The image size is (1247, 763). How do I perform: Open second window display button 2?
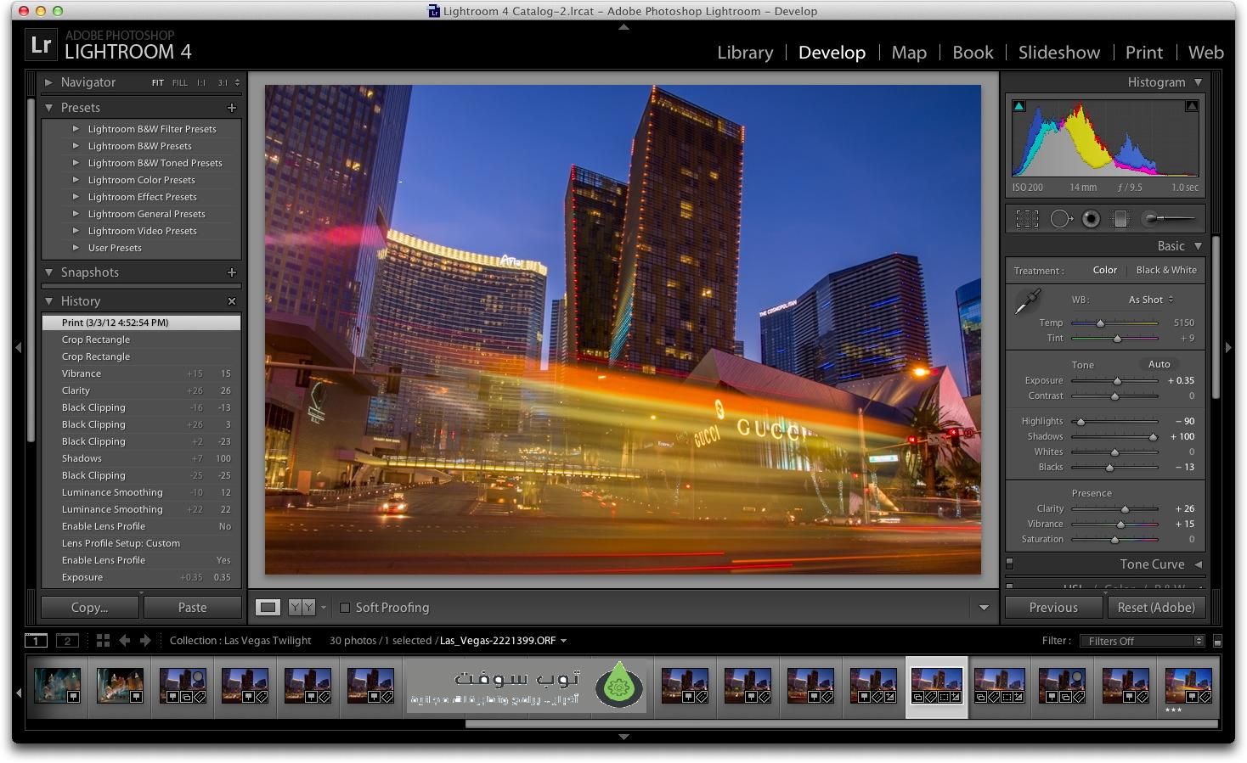point(67,641)
